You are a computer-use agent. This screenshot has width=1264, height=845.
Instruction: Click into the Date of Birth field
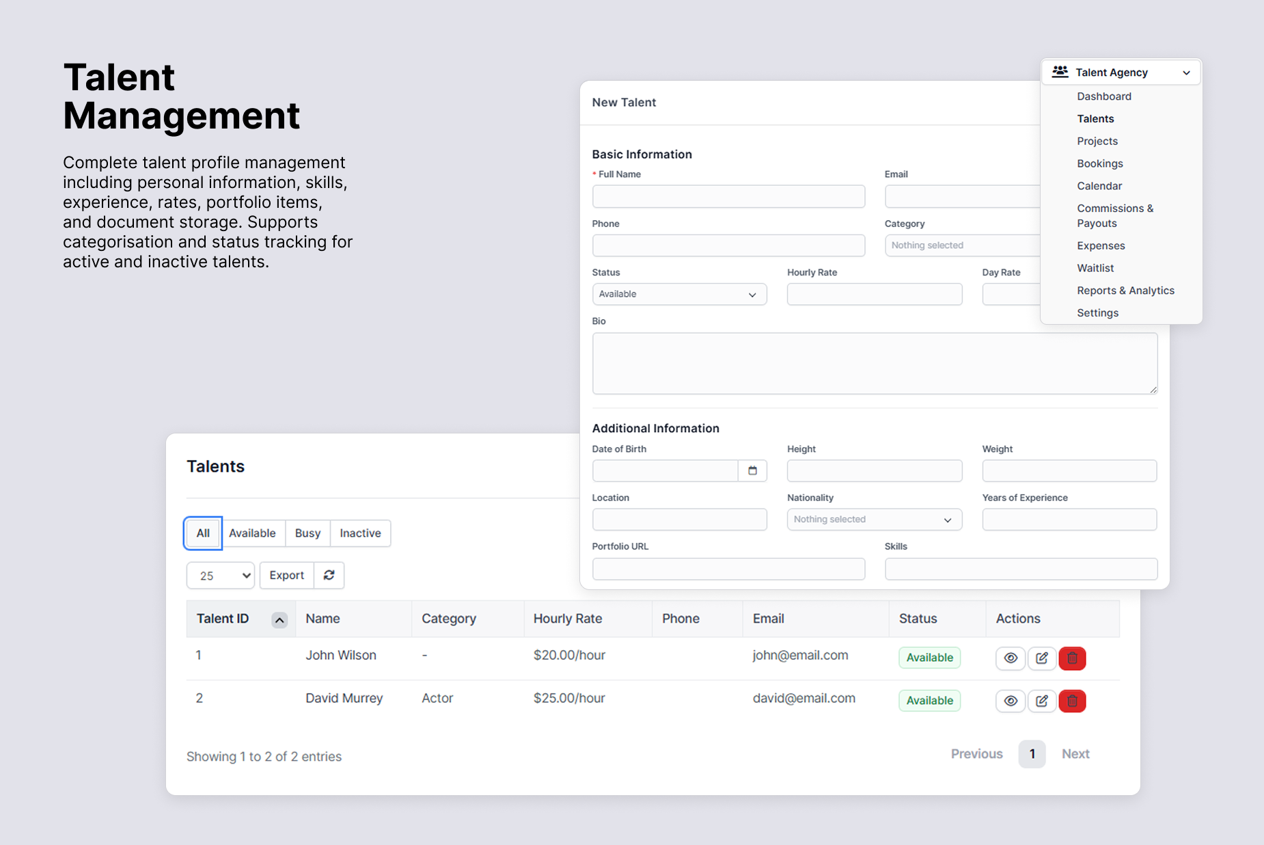point(665,470)
